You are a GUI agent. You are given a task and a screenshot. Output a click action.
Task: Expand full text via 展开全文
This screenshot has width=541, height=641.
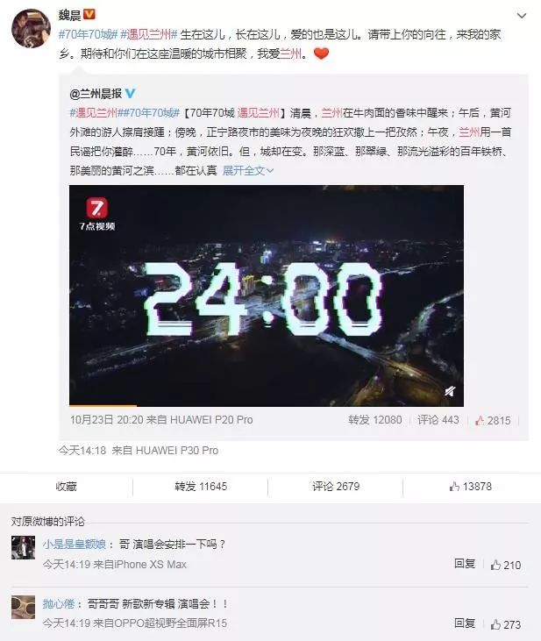pyautogui.click(x=248, y=170)
